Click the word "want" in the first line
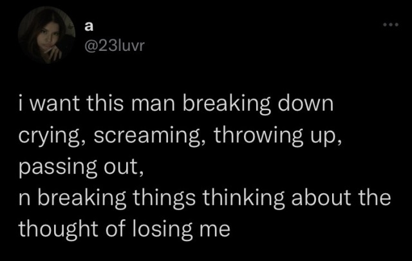The height and width of the screenshot is (261, 412). click(54, 104)
